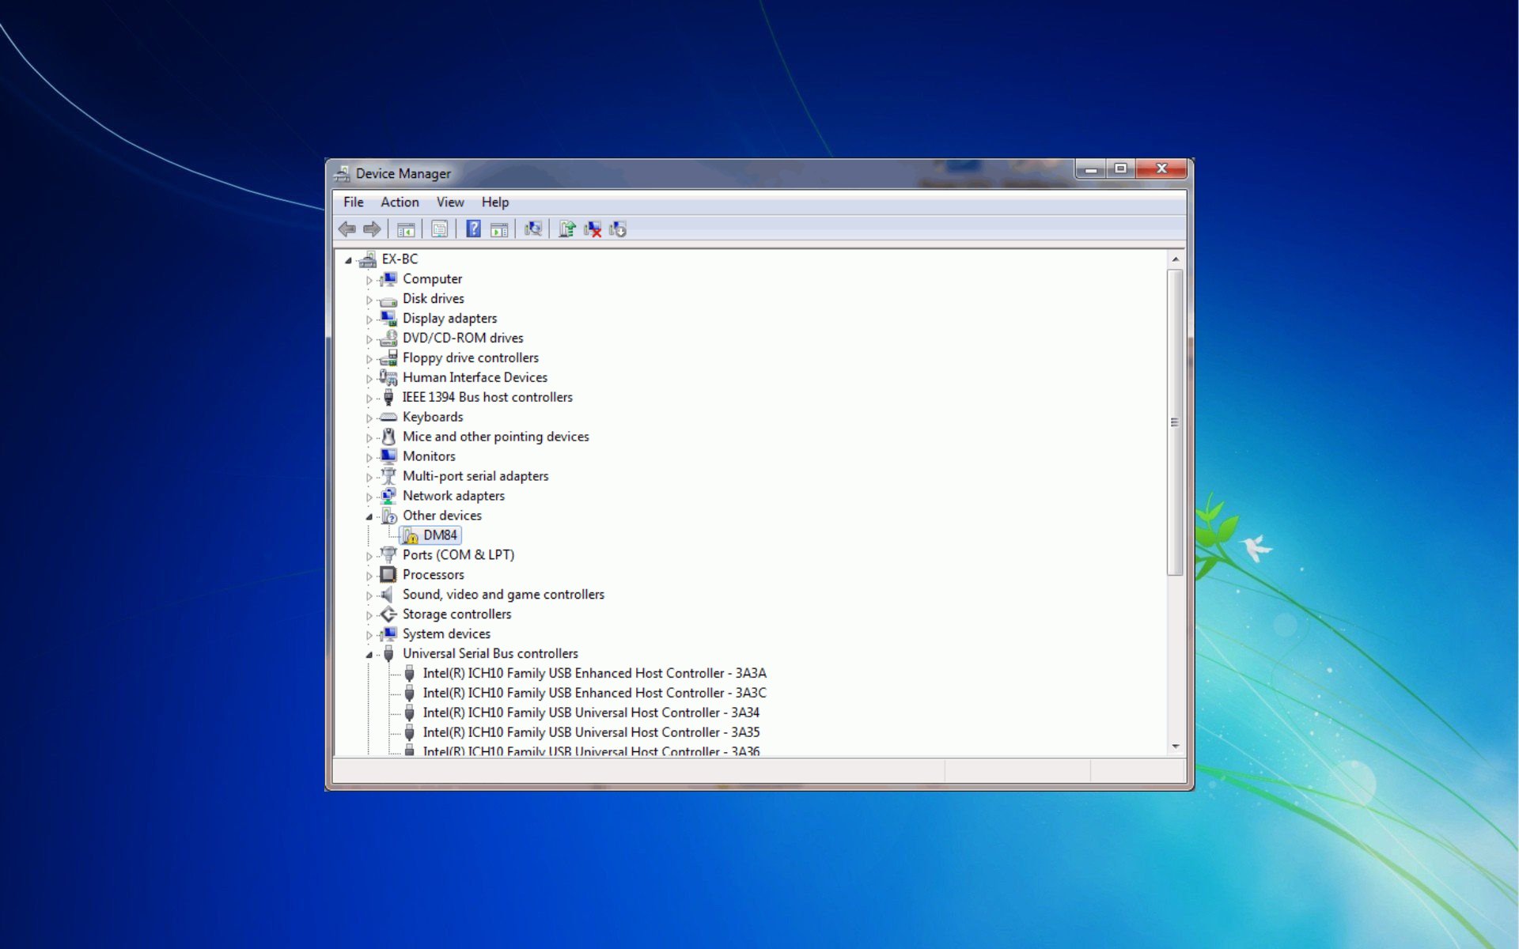Click the Floppy drive controllers icon
This screenshot has height=949, width=1519.
(388, 358)
